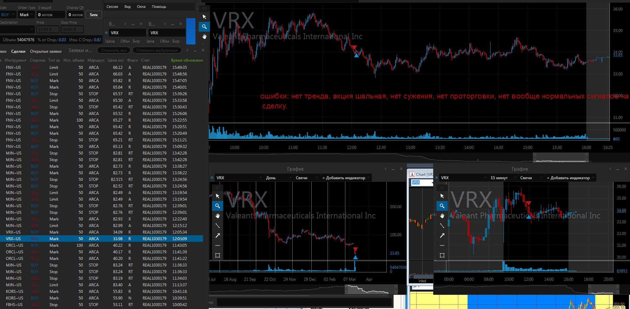Screen dimensions: 630x309
Task: Select hand pan tool in daily VRX chart
Action: [x=218, y=216]
